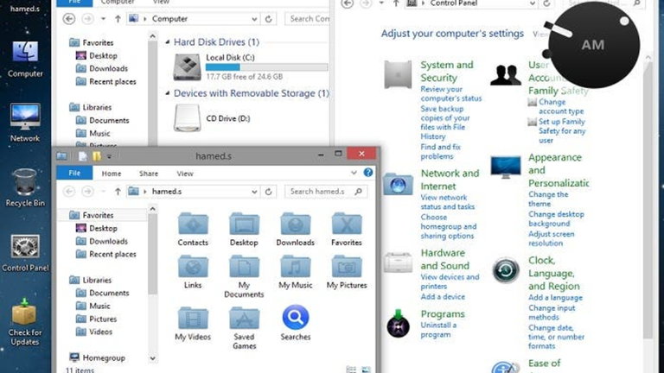Open the Saved Games folder
This screenshot has height=373, width=664.
(244, 318)
